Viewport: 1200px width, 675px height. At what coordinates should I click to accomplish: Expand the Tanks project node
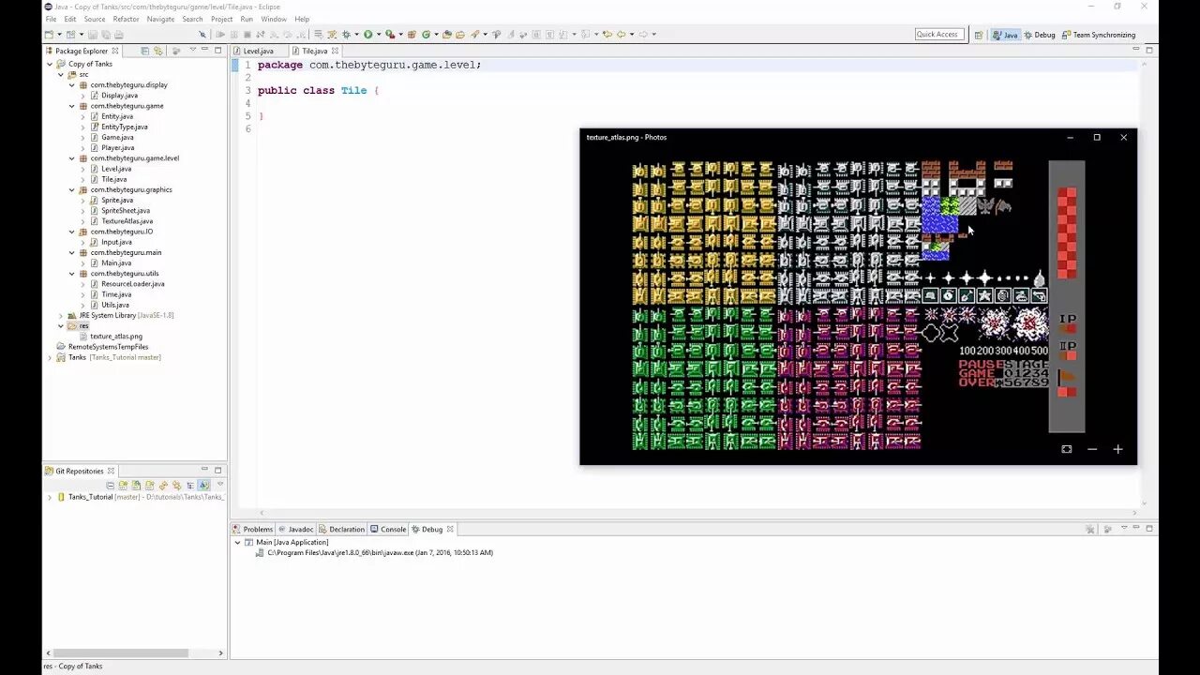point(50,357)
